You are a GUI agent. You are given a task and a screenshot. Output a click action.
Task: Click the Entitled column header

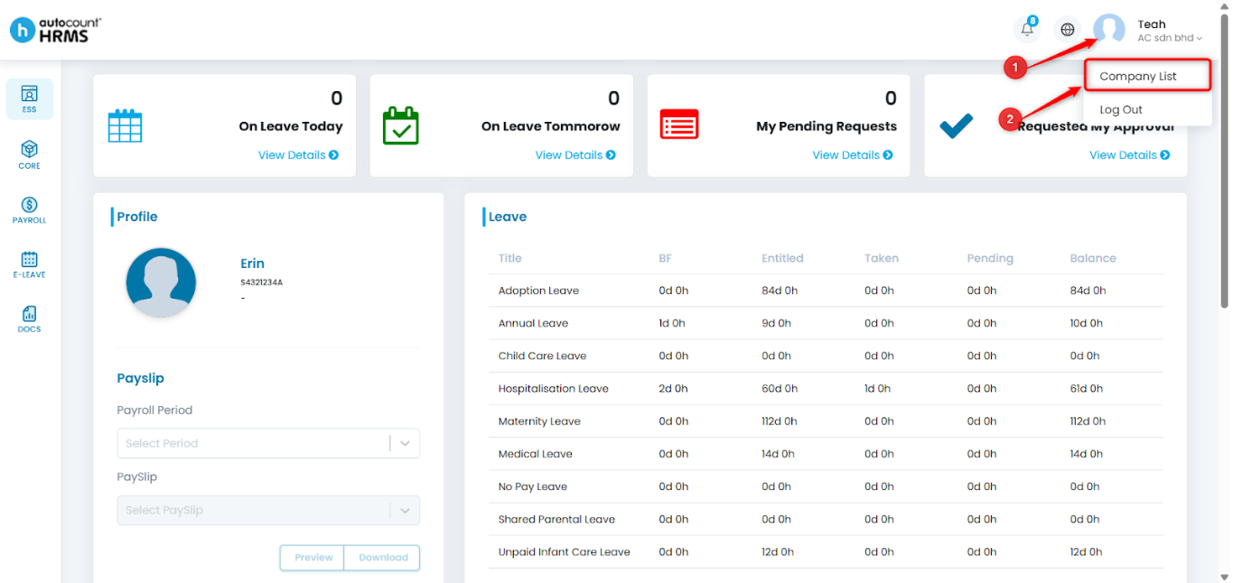[x=782, y=258]
